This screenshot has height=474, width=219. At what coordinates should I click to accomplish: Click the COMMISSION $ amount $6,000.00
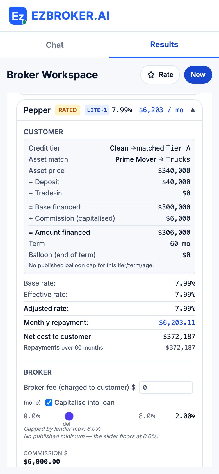click(42, 462)
